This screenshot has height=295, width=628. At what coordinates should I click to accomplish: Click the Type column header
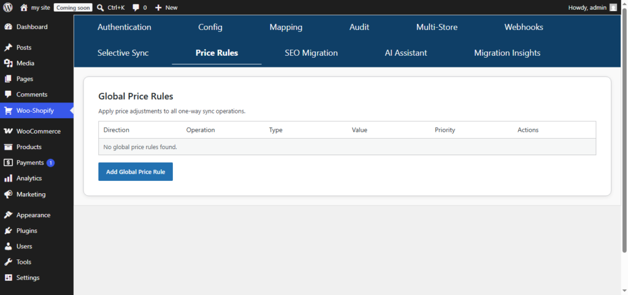[x=276, y=130]
